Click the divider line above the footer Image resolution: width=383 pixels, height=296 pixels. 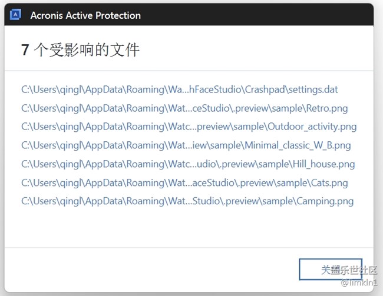coord(189,248)
